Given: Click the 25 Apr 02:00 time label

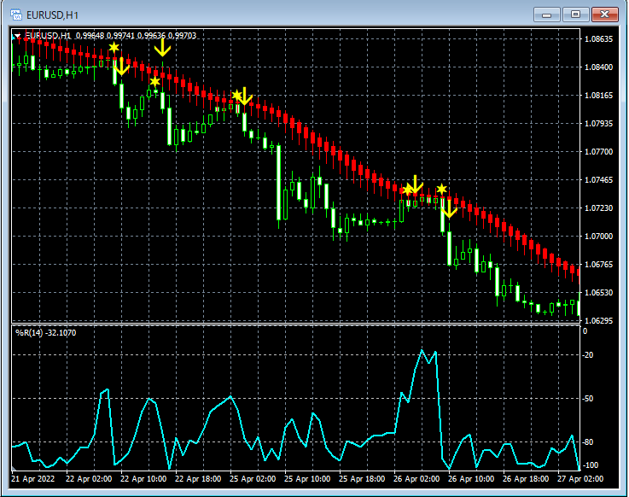Looking at the screenshot, I should (x=253, y=479).
